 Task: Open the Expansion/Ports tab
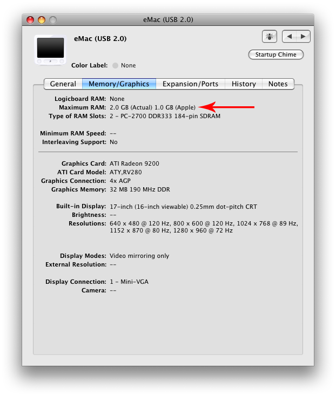pos(190,84)
